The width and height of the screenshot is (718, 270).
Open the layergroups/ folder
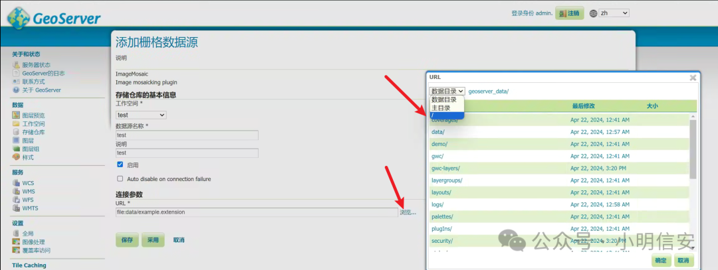447,180
